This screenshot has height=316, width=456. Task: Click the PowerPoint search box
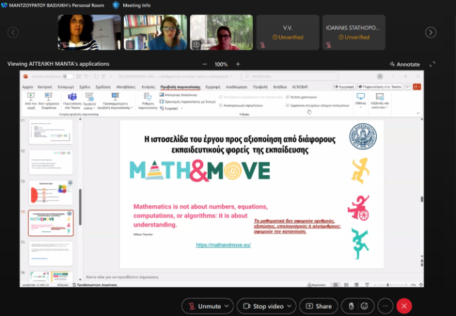click(290, 76)
